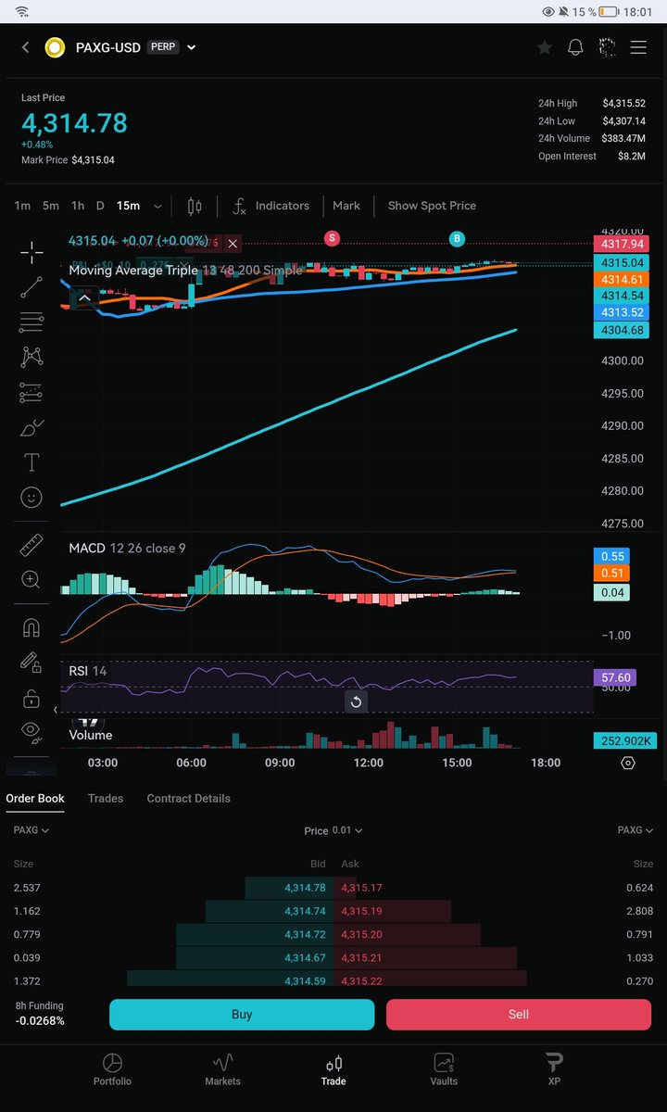This screenshot has width=667, height=1112.
Task: Tap the battery status icon
Action: tap(608, 11)
